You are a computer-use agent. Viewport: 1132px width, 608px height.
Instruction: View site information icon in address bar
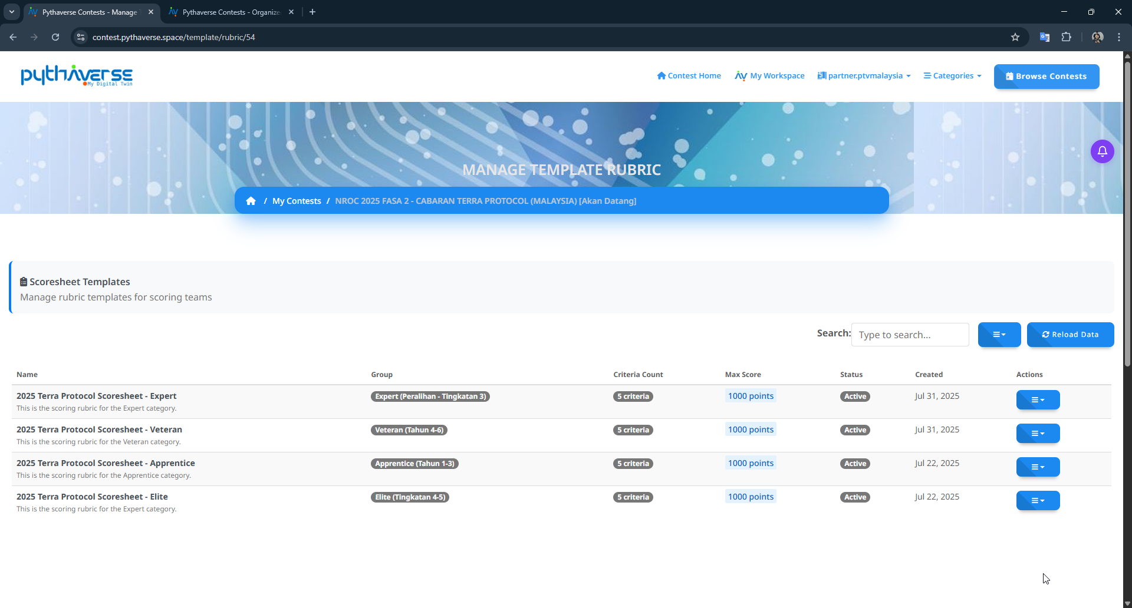click(x=81, y=37)
